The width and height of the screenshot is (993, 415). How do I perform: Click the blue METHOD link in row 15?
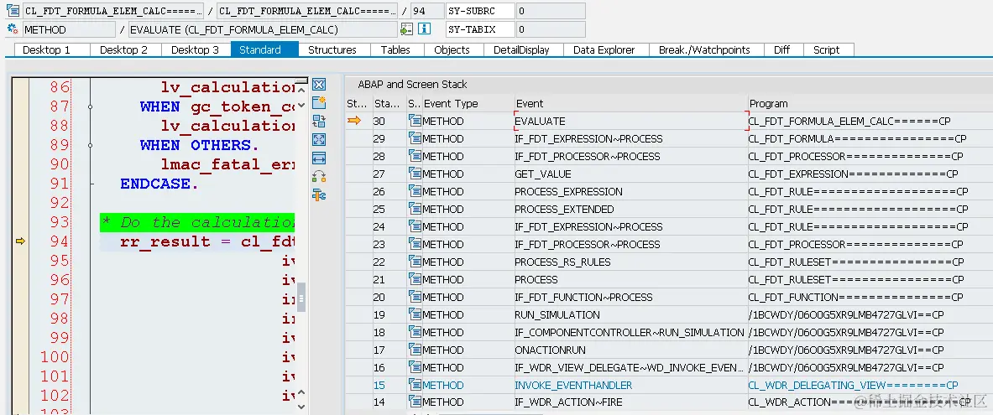click(x=442, y=385)
